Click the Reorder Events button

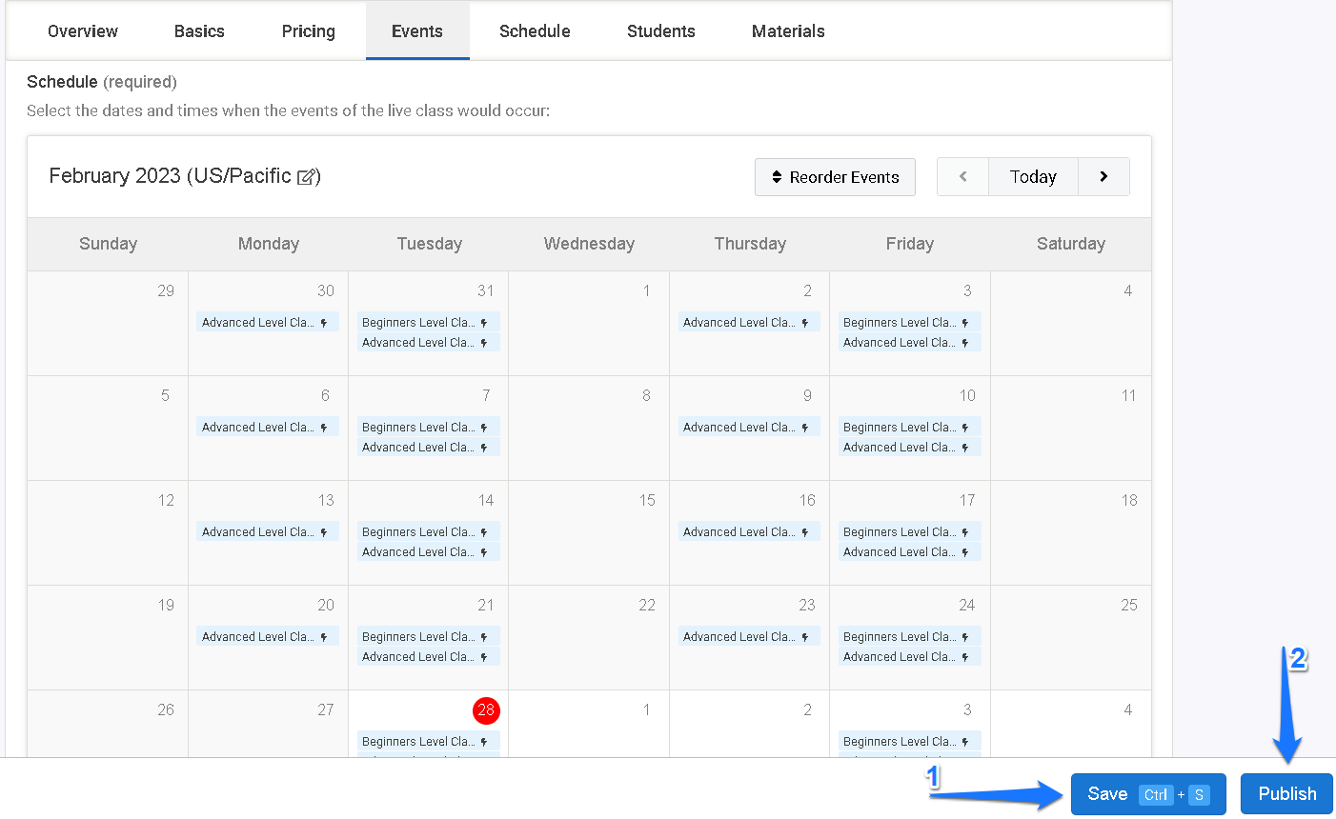pyautogui.click(x=835, y=177)
